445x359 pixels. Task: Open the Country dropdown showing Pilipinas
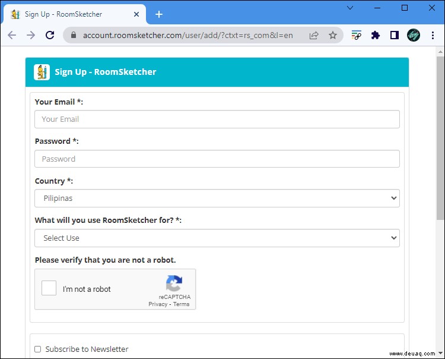click(x=217, y=198)
